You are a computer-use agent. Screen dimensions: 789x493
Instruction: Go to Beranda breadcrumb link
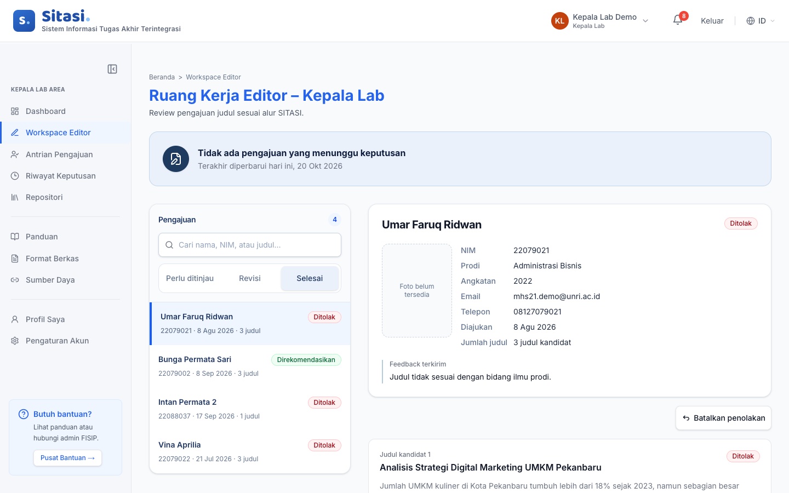[x=162, y=77]
